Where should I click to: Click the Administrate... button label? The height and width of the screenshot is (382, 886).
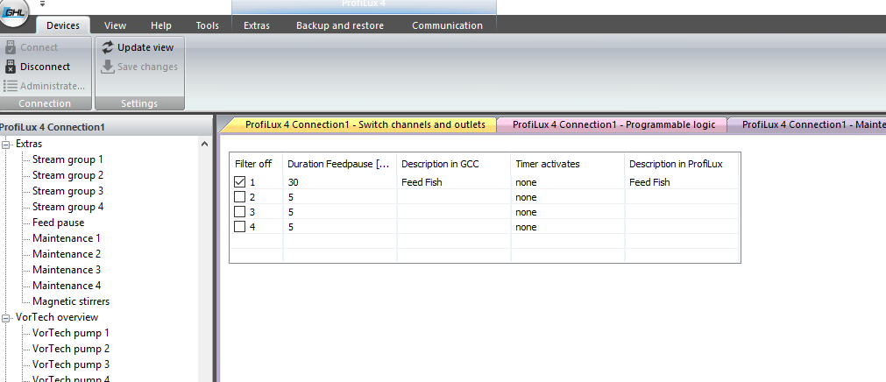[53, 86]
